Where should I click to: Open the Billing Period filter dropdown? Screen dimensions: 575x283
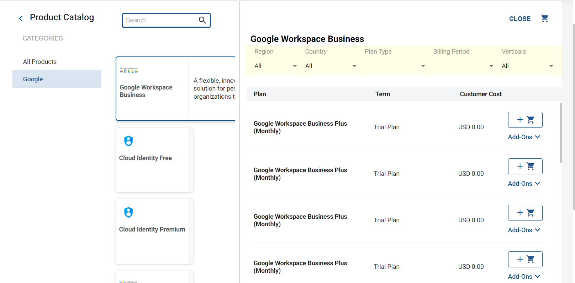pos(464,66)
